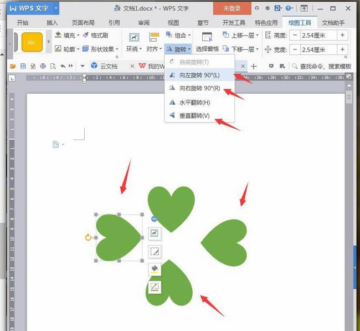Click the Wrap text (环绕) icon
The height and width of the screenshot is (331, 360).
[x=133, y=37]
